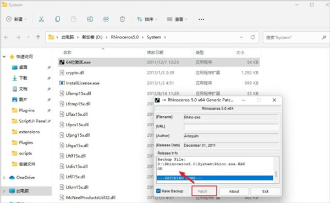Expand the address bar history dropdown

point(241,37)
